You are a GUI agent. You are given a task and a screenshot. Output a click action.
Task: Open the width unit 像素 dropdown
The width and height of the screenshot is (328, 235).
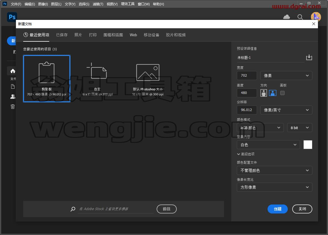286,76
